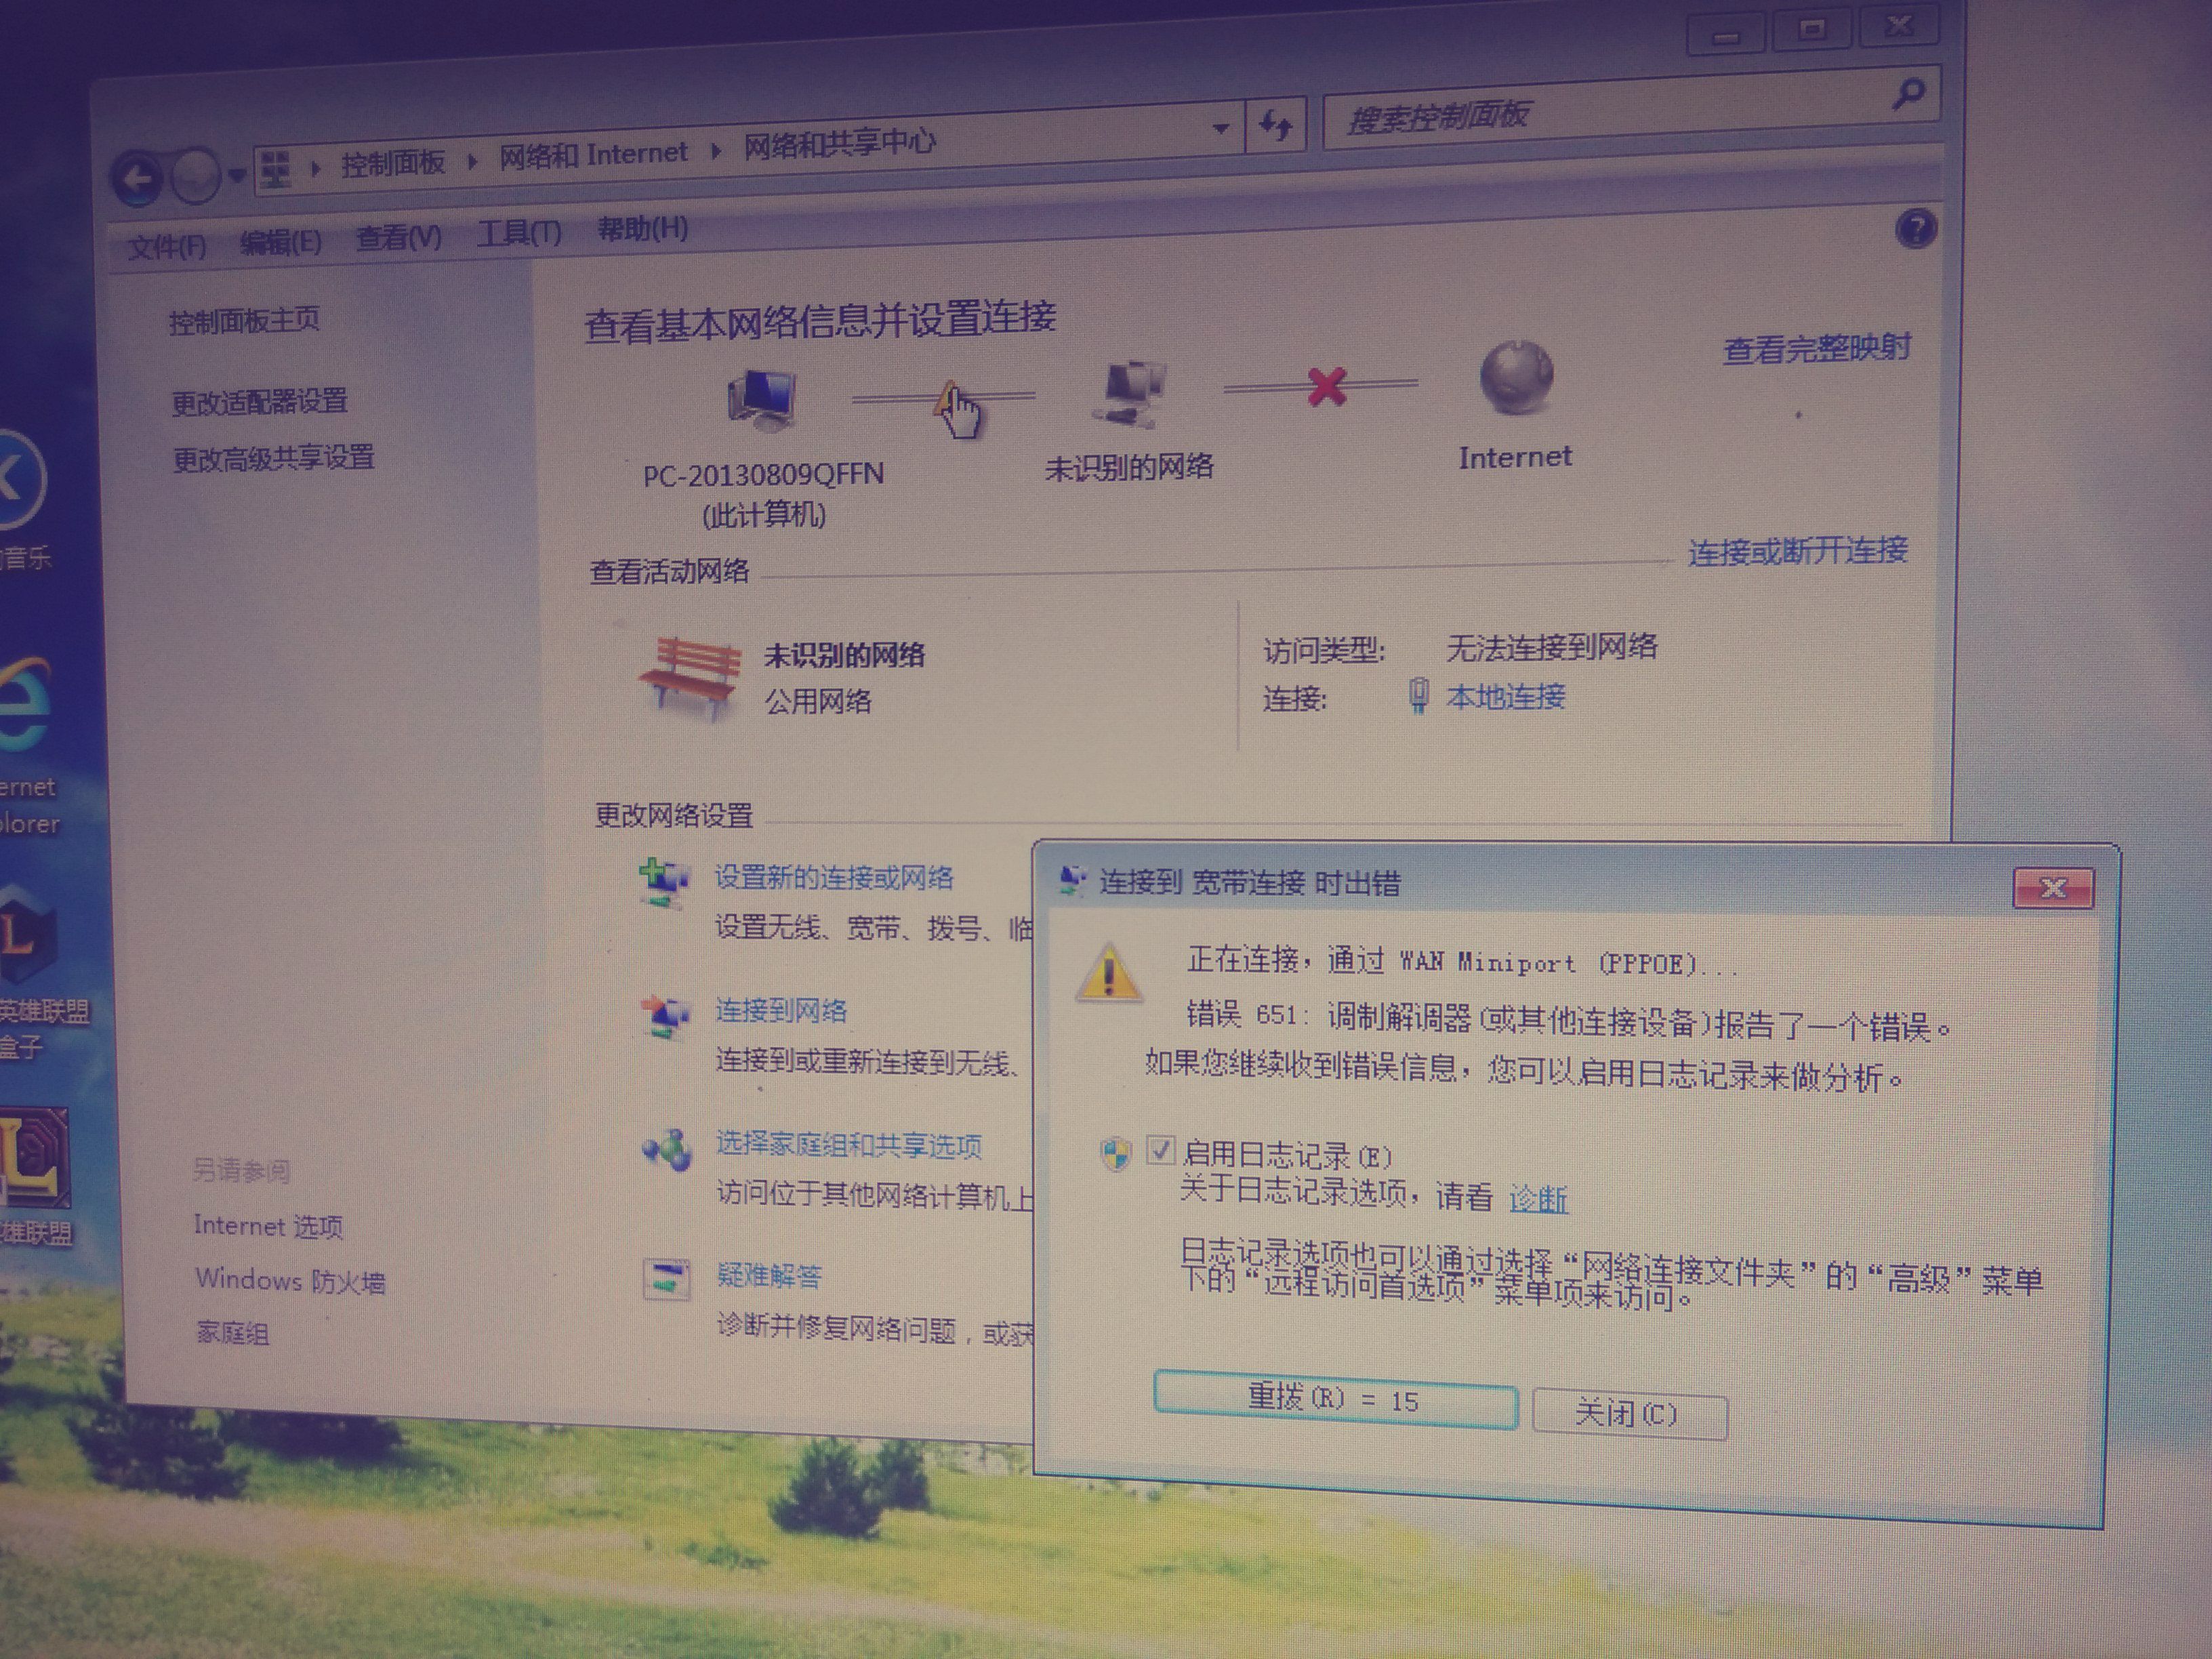Viewport: 2212px width, 1659px height.
Task: Click the back navigation arrow button
Action: pyautogui.click(x=138, y=180)
